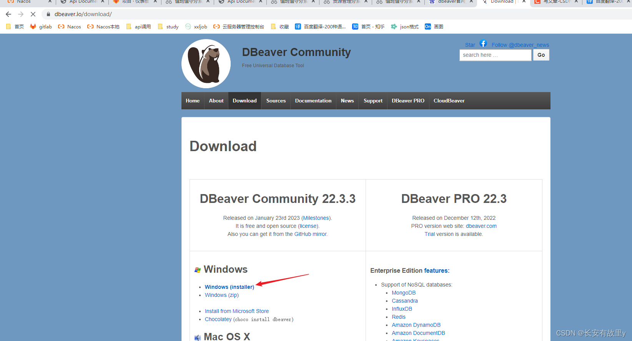Click the Windows flag icon beside heading
The width and height of the screenshot is (632, 341).
coord(198,270)
